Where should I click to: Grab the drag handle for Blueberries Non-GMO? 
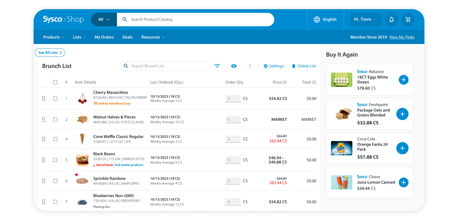[x=44, y=202]
